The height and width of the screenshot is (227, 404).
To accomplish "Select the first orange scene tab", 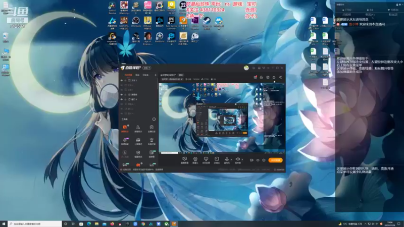I will click(x=128, y=75).
